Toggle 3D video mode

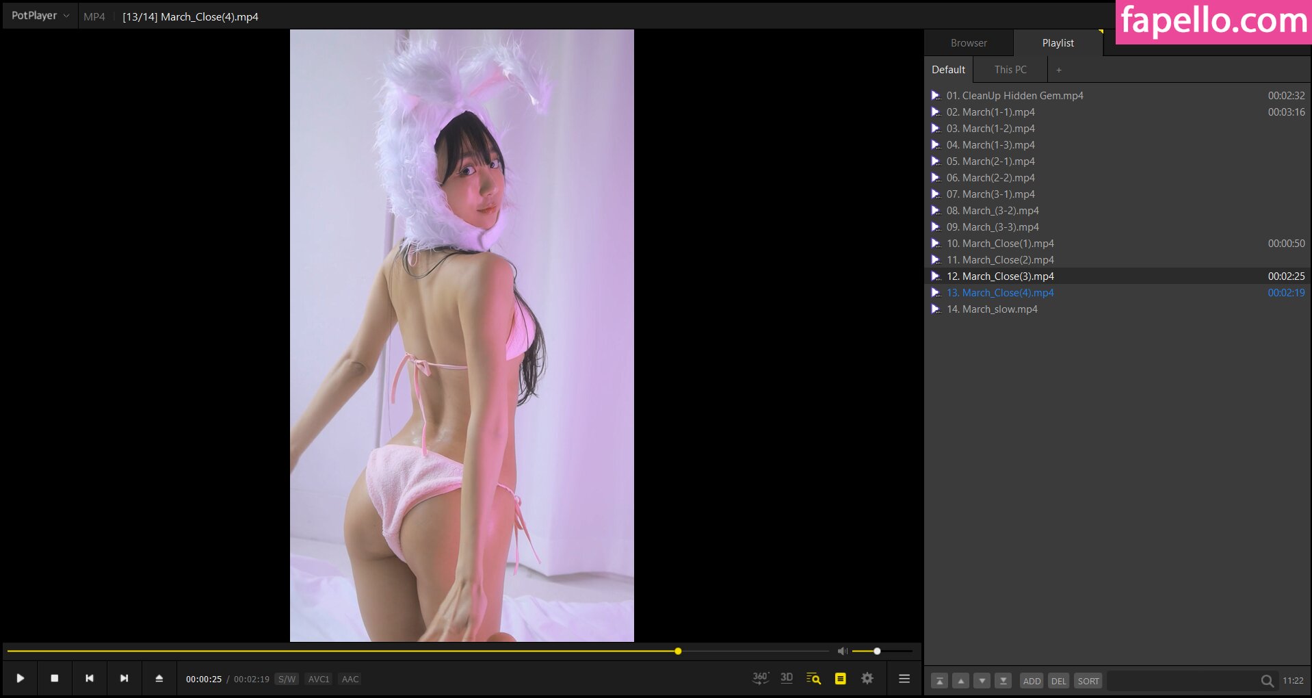[787, 678]
